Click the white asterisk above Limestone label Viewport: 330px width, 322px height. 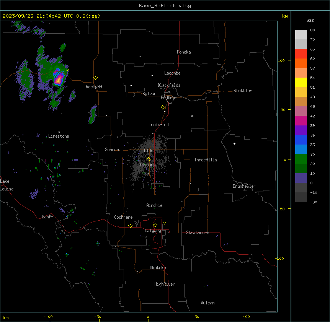click(x=59, y=132)
